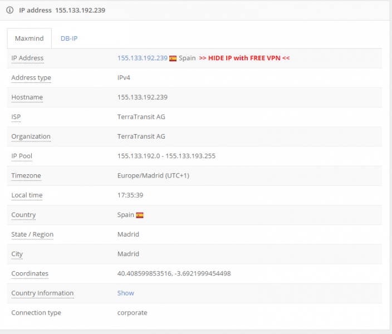Screen dimensions: 392x334
Task: Click the State / Region label
Action: pos(32,234)
